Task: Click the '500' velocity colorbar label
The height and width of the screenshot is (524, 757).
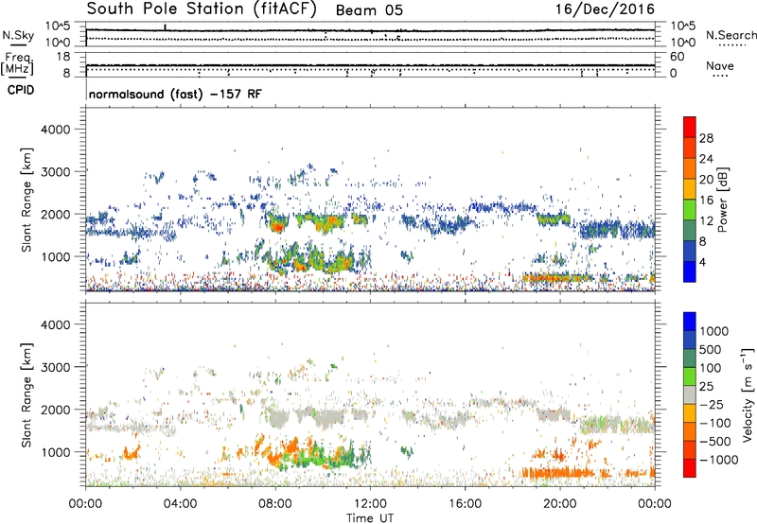Action: [713, 350]
